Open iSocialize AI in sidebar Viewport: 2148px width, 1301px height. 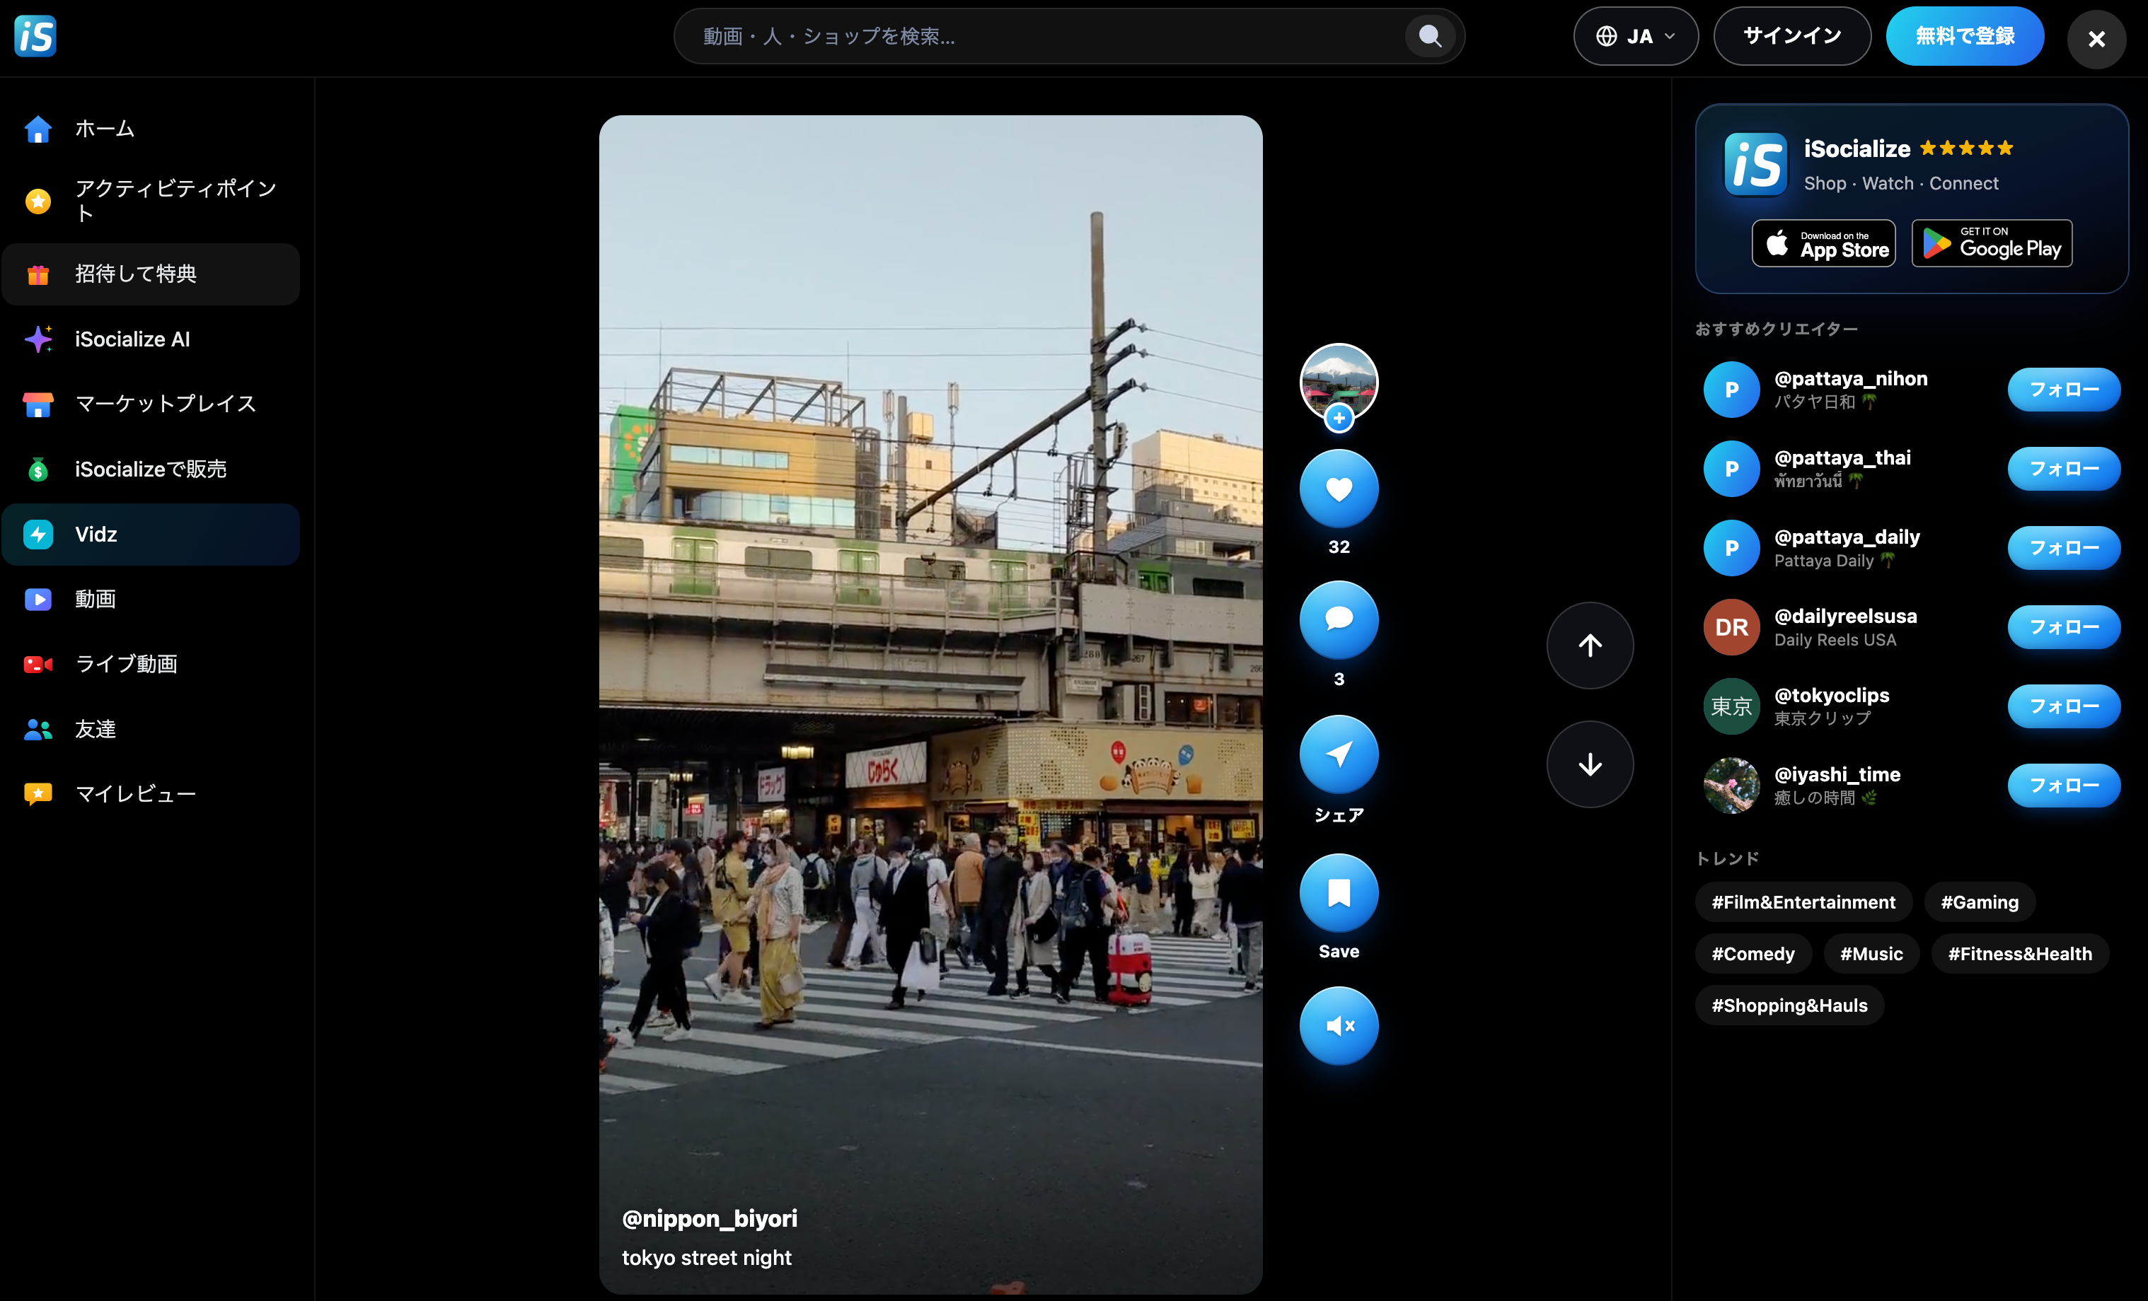click(151, 339)
